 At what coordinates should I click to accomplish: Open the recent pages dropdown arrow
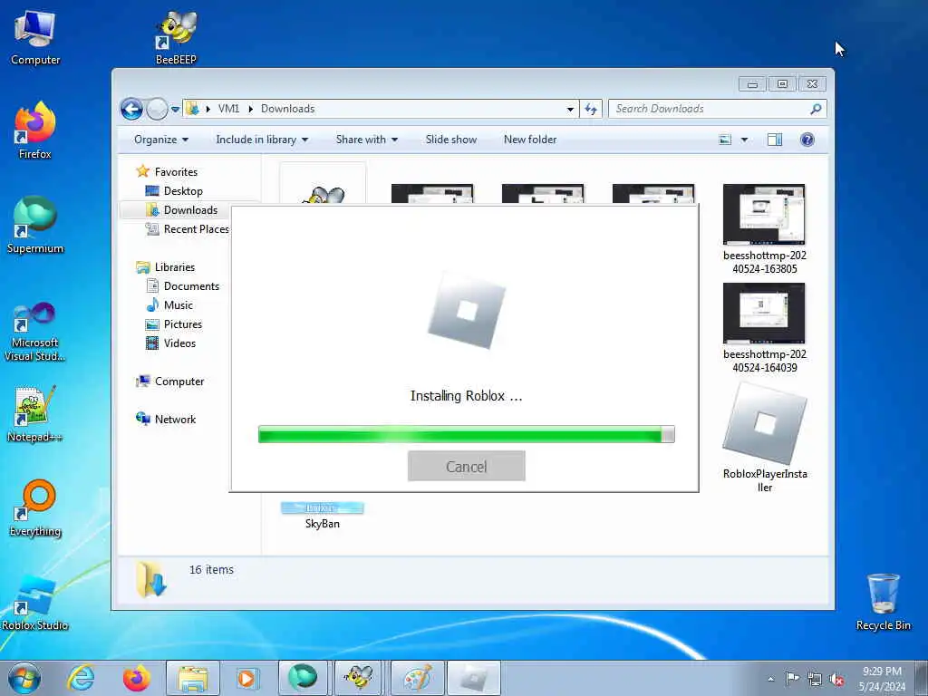pyautogui.click(x=175, y=109)
